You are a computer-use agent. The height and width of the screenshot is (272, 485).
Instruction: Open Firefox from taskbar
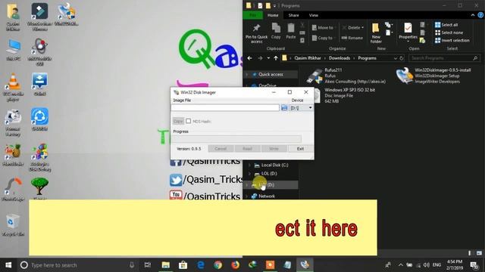click(x=236, y=265)
